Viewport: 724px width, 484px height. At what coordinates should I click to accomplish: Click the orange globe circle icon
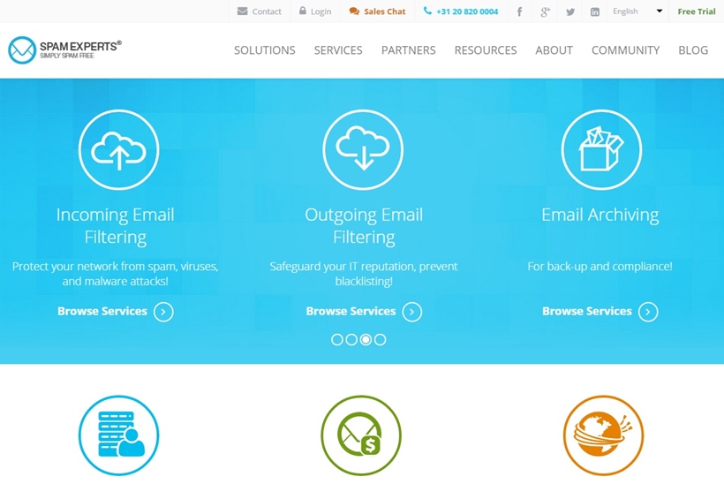(x=603, y=435)
